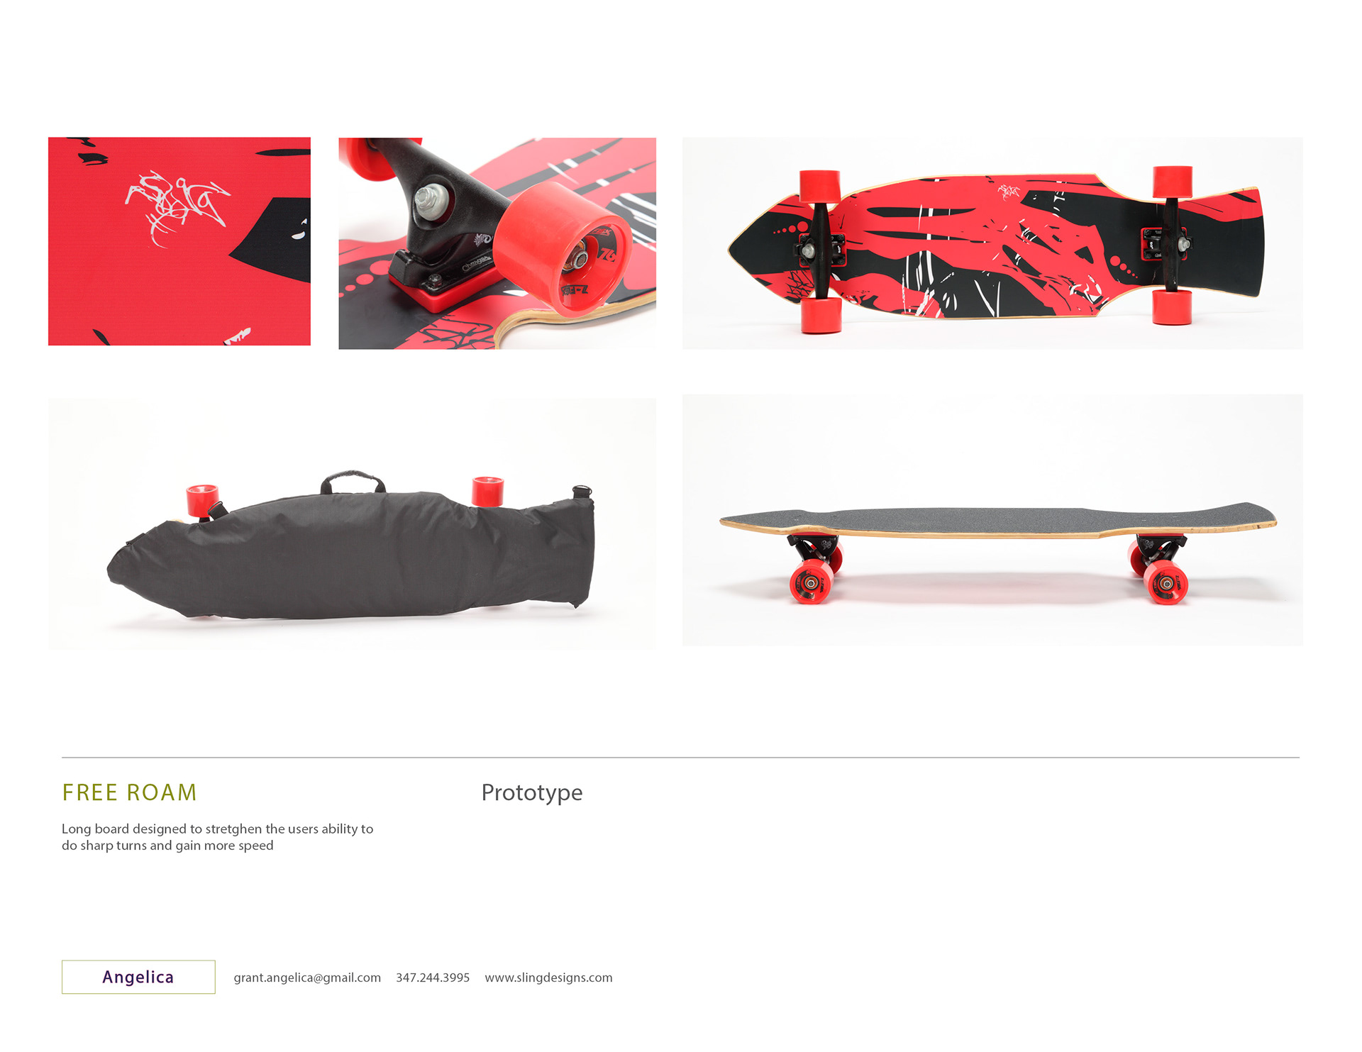Click the horizontal divider line above FREE ROAM
The image size is (1362, 1052).
[680, 758]
